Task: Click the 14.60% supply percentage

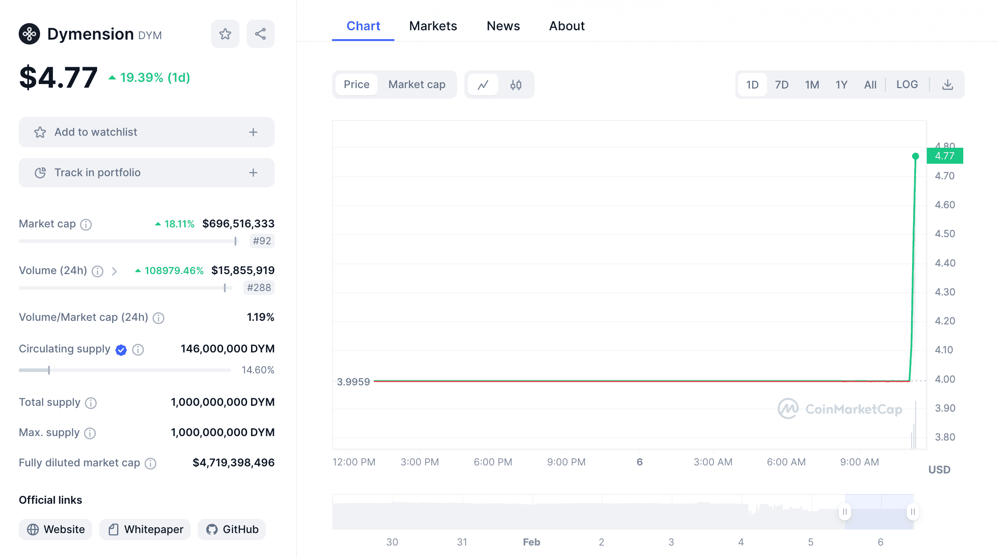Action: coord(258,370)
